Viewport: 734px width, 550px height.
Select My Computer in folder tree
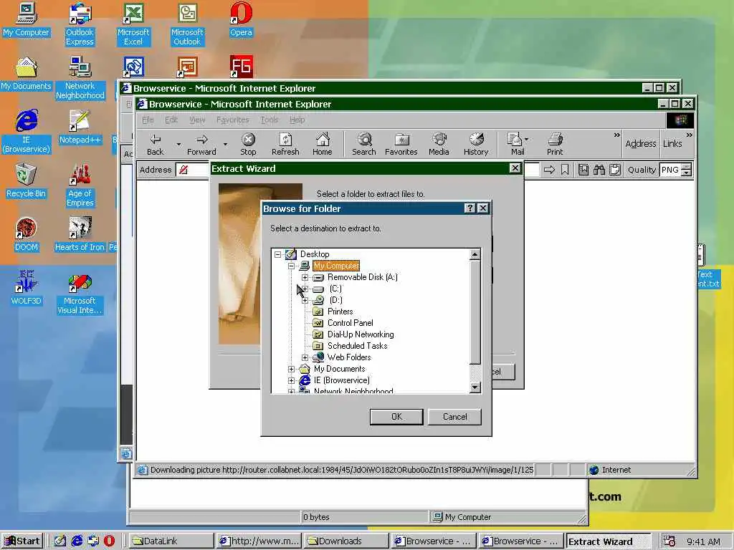click(x=336, y=266)
